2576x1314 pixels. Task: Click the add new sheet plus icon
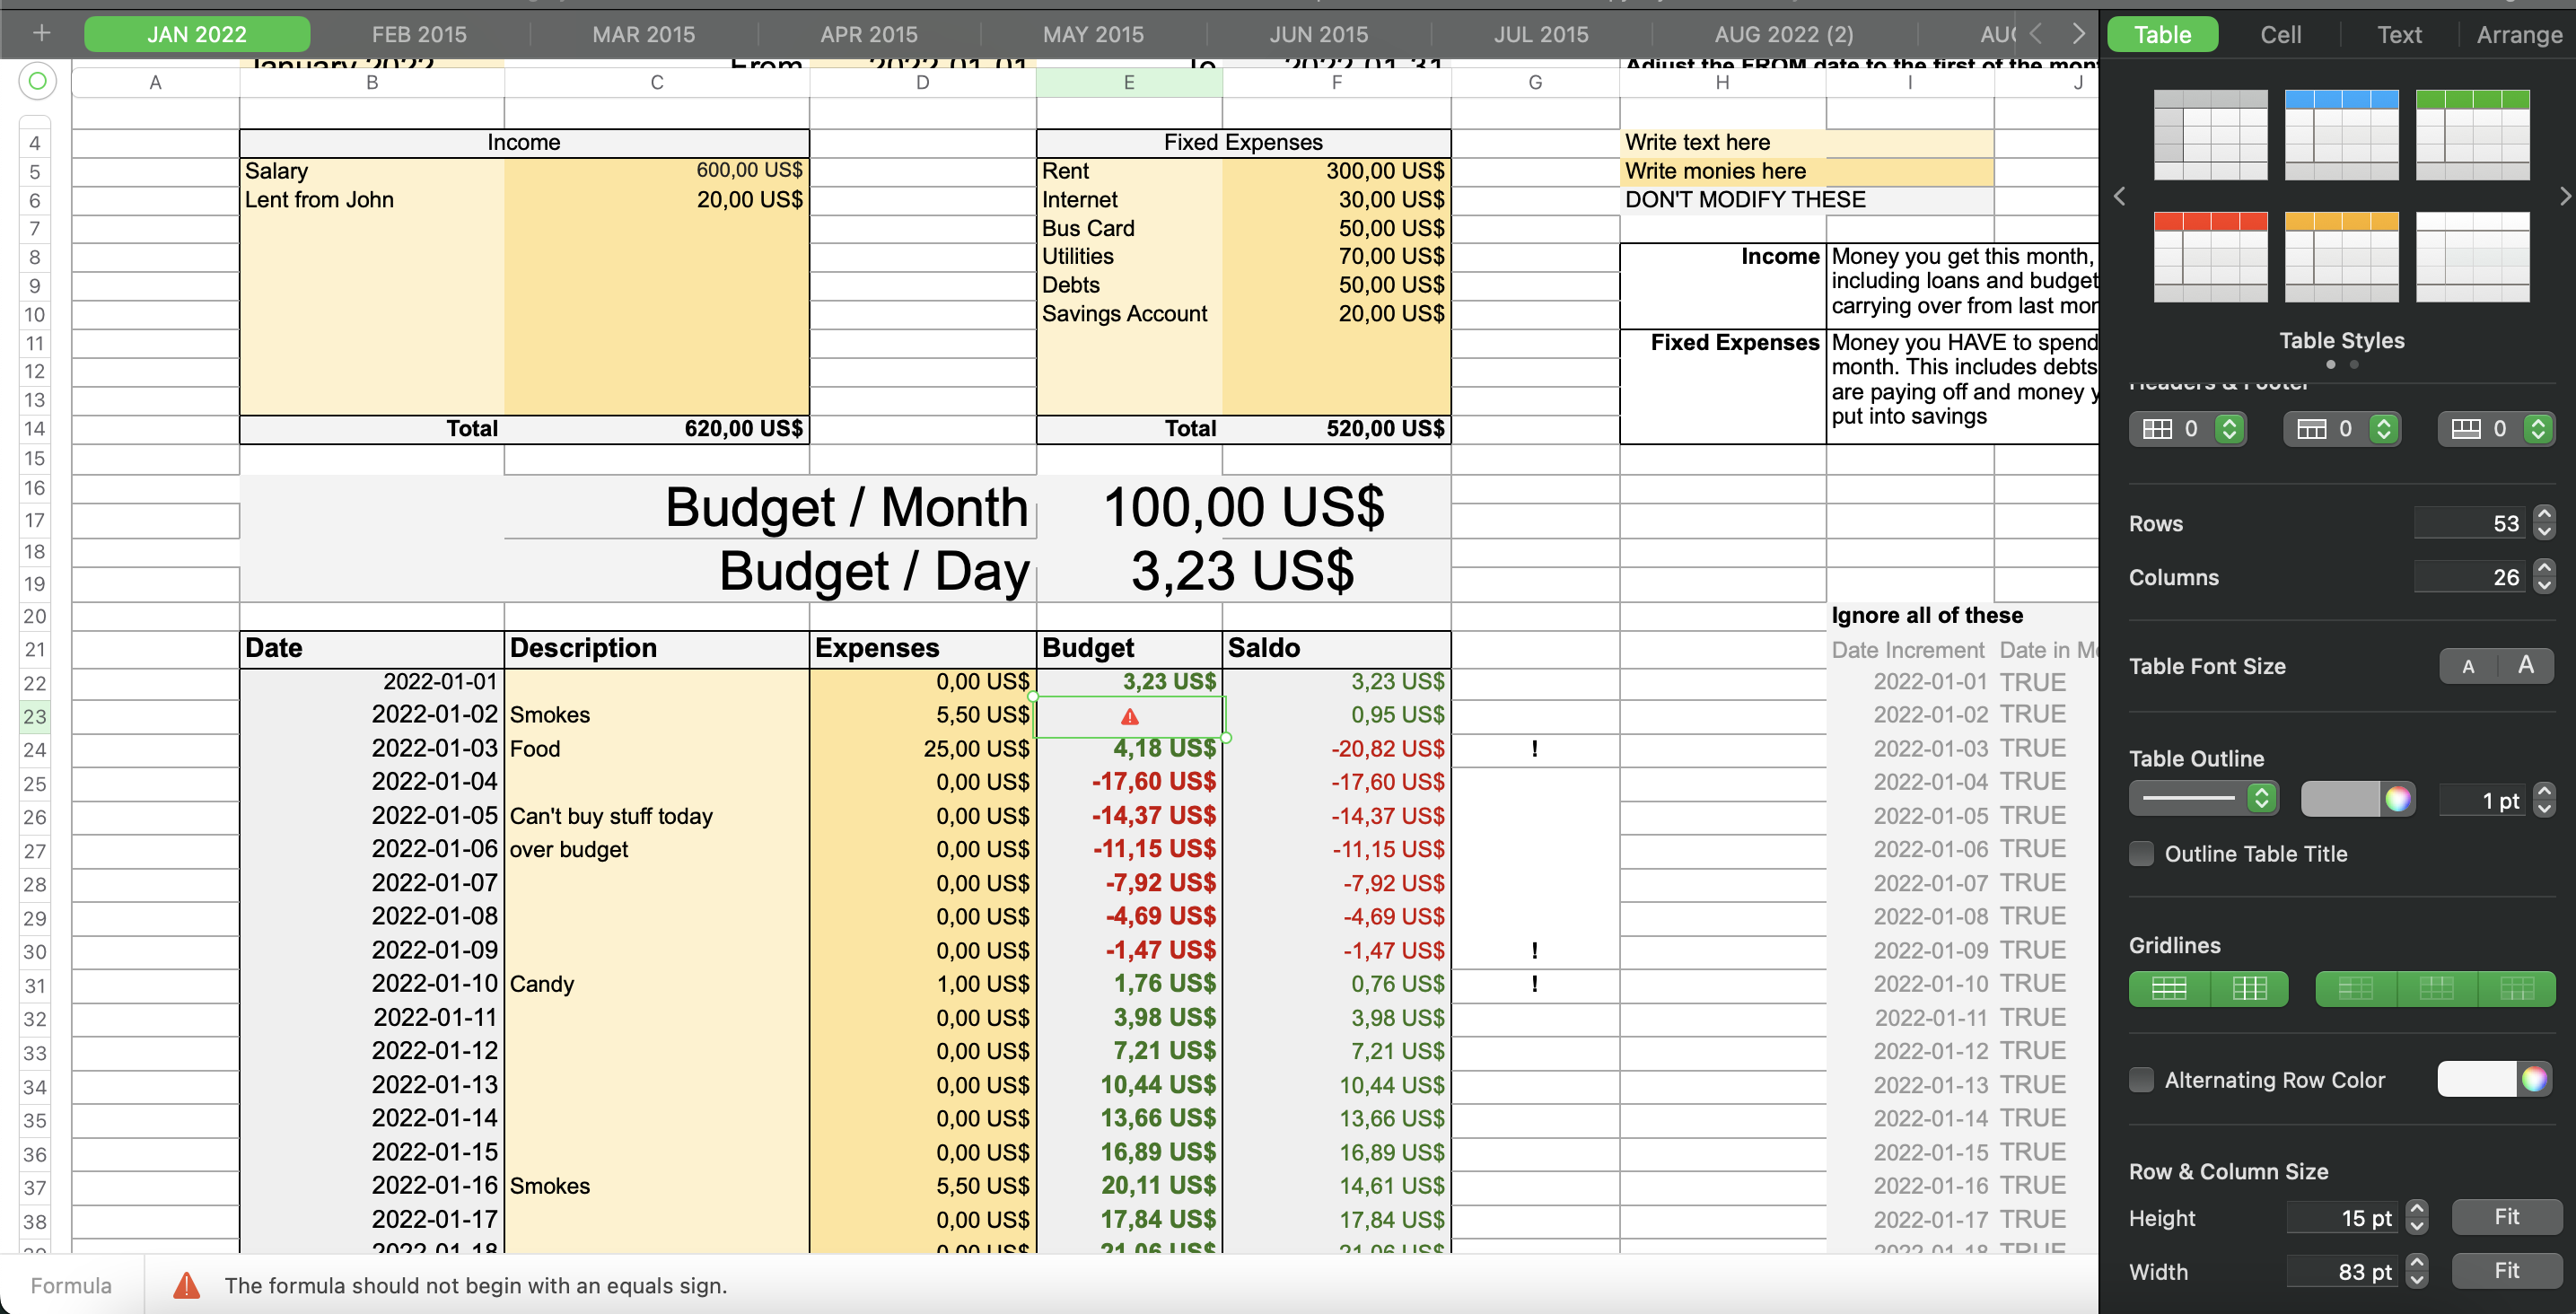(41, 33)
